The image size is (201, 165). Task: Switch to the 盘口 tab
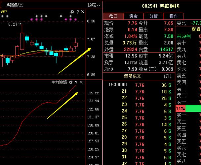pos(113,16)
